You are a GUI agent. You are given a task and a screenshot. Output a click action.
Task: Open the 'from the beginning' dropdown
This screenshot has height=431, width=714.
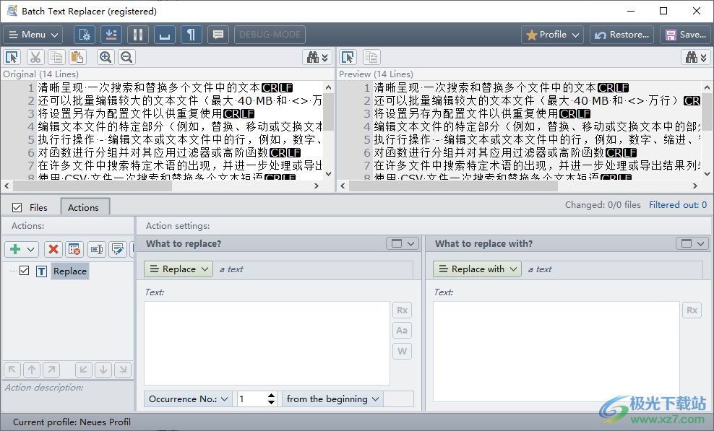coord(332,399)
